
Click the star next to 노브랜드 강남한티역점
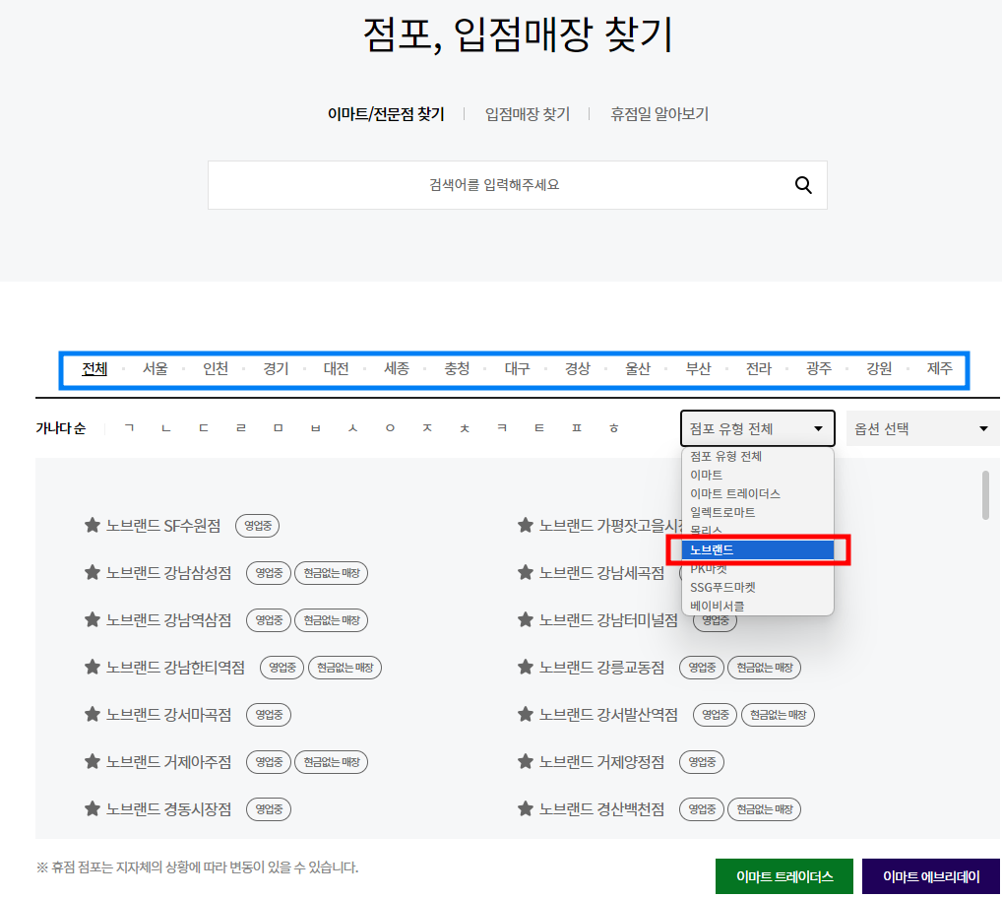click(x=92, y=668)
